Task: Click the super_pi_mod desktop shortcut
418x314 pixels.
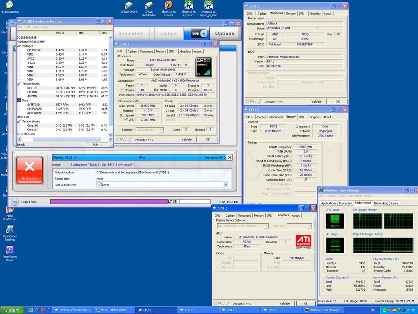Action: 209,9
